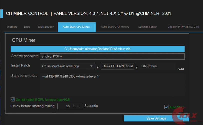Viewport: 203px width, 125px height.
Task: Click the Drive CPU API Cloud field
Action: pyautogui.click(x=117, y=66)
